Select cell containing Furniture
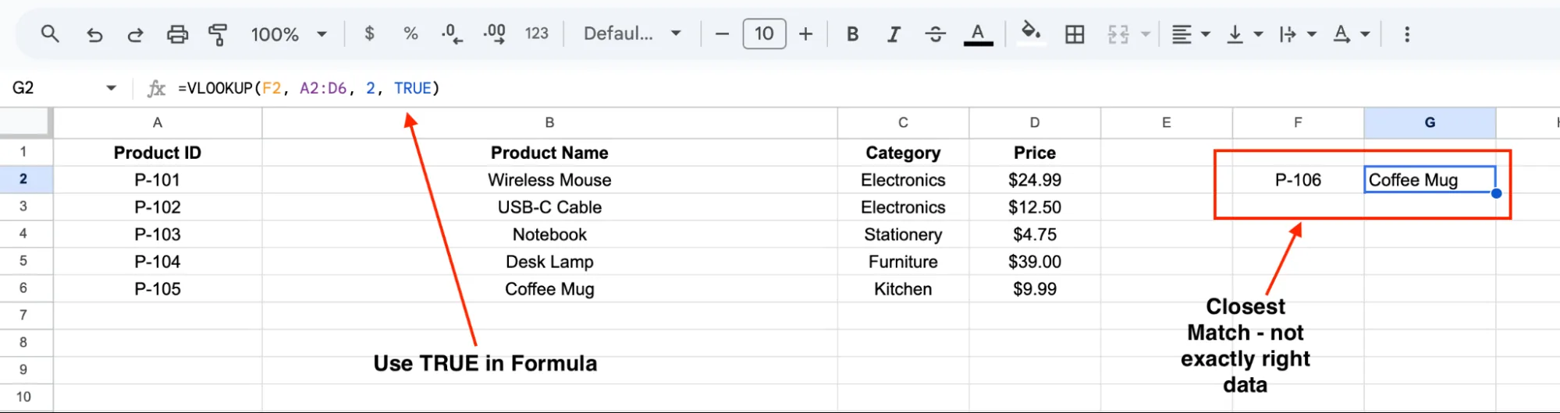This screenshot has width=1560, height=413. (903, 262)
